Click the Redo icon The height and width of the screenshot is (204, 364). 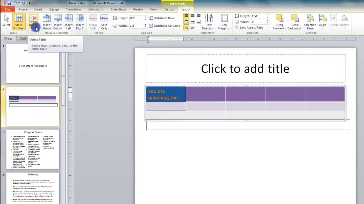[24, 3]
